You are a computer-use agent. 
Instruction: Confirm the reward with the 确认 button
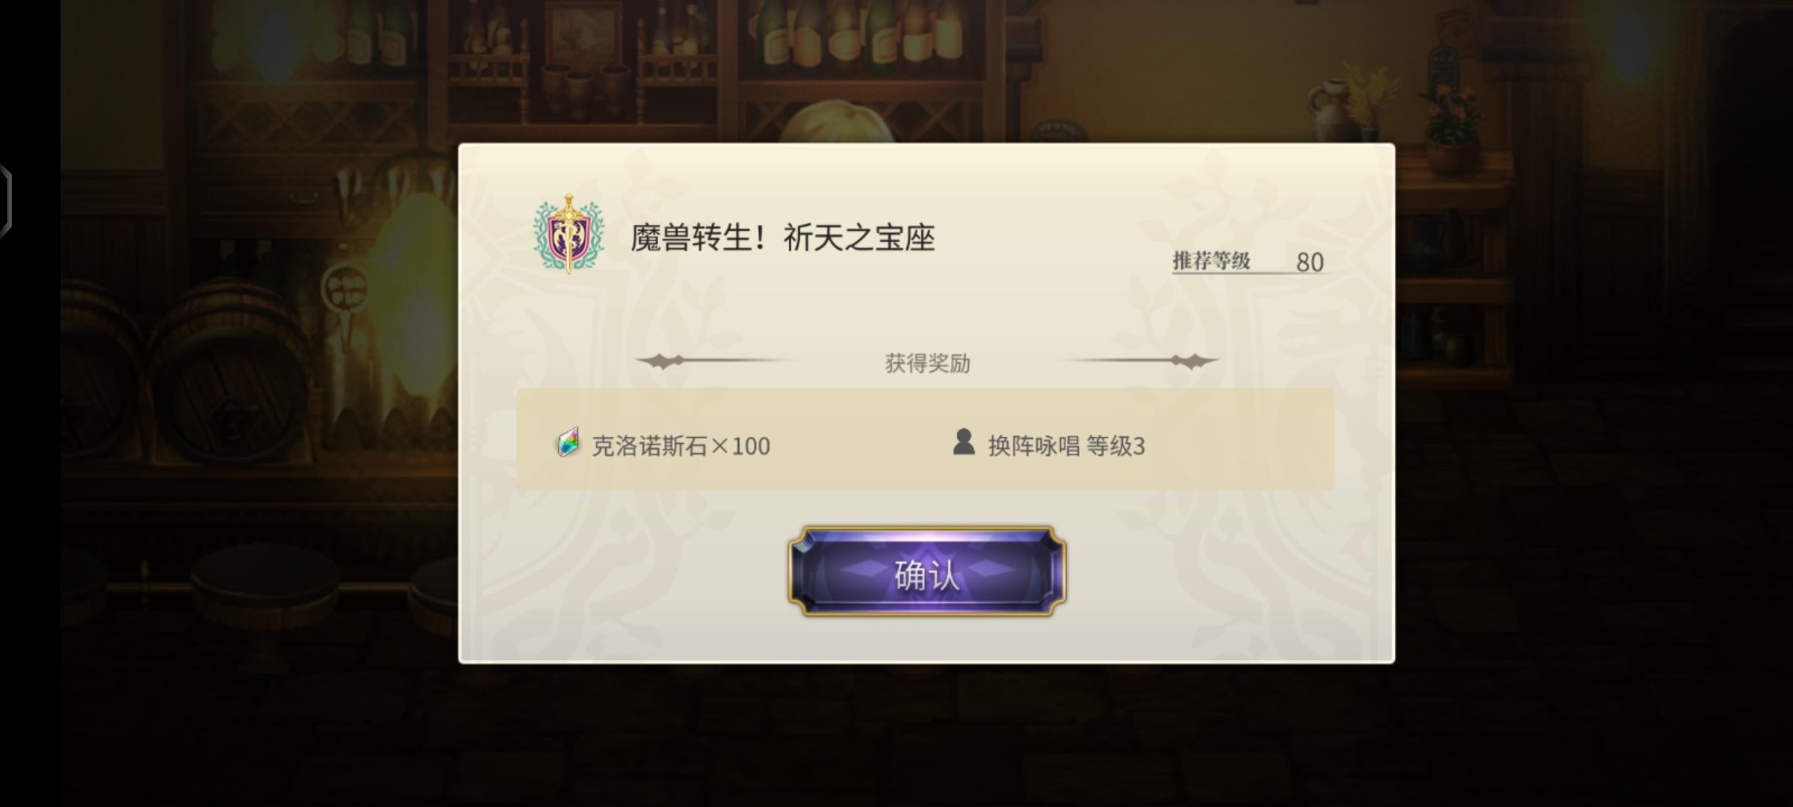tap(926, 572)
